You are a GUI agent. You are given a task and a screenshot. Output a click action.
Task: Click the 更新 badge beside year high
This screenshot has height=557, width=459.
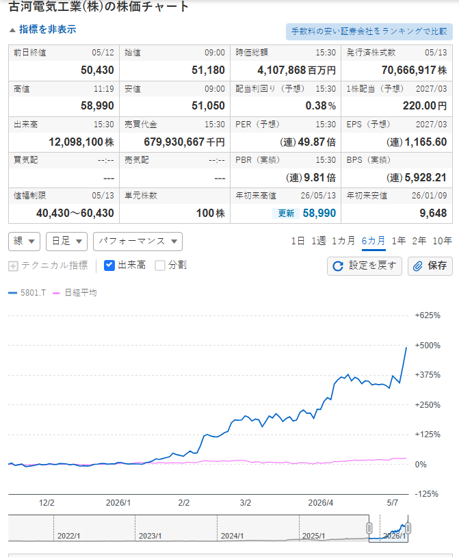(x=286, y=213)
